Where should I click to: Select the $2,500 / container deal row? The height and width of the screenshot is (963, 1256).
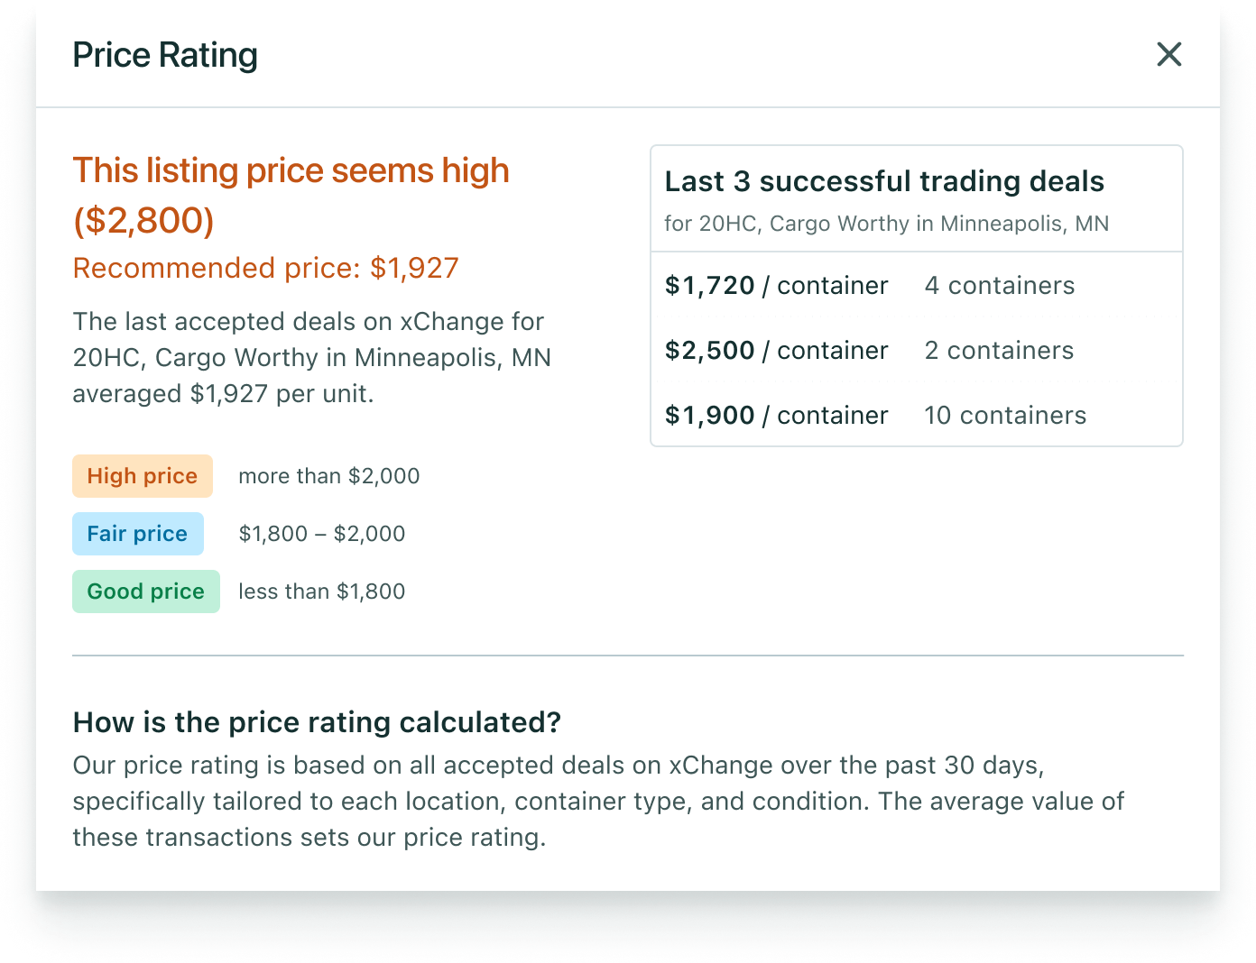tap(917, 350)
